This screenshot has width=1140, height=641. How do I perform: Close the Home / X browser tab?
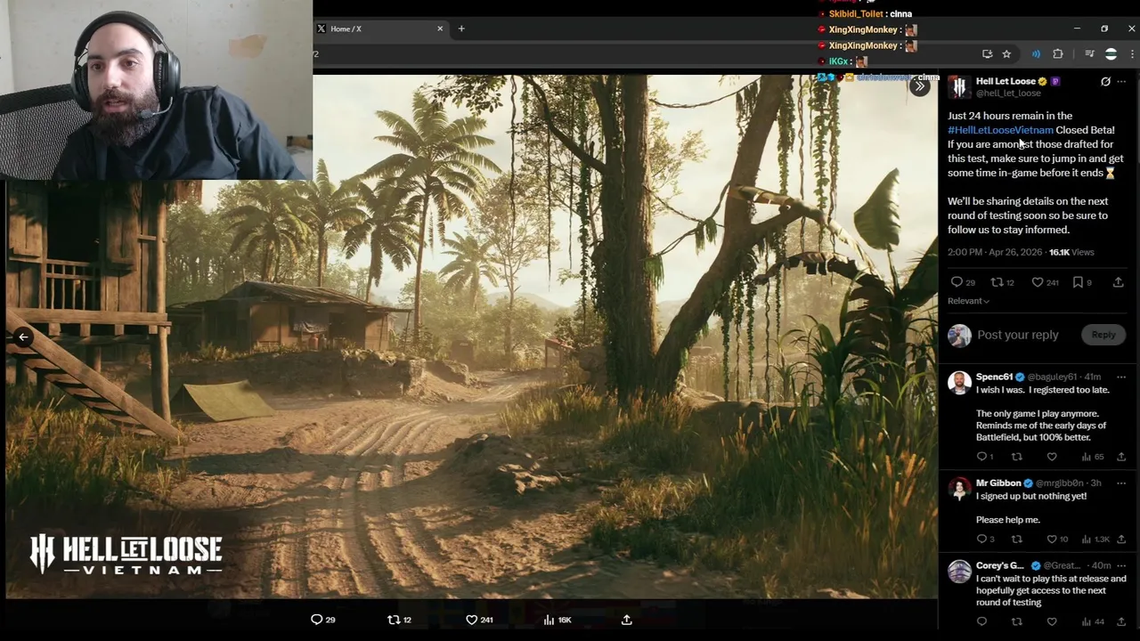click(439, 28)
